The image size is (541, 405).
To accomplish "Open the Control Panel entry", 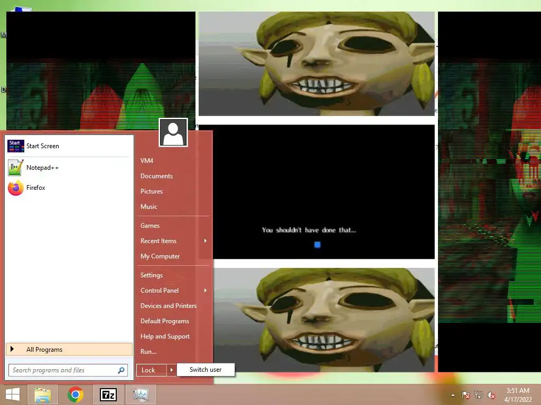I will coord(160,291).
